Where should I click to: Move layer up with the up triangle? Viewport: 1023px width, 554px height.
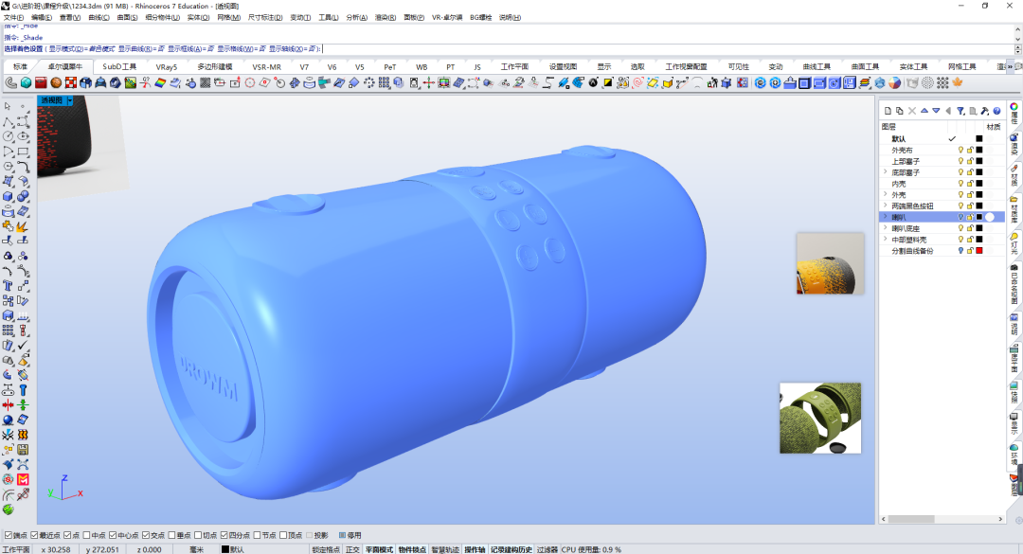pos(924,111)
